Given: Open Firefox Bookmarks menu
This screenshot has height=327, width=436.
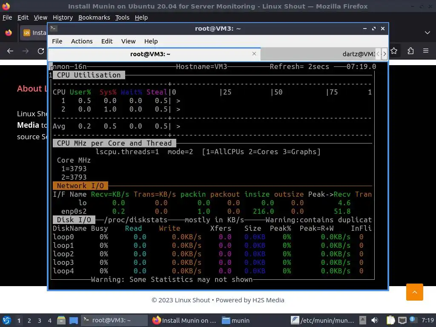Looking at the screenshot, I should (x=94, y=17).
